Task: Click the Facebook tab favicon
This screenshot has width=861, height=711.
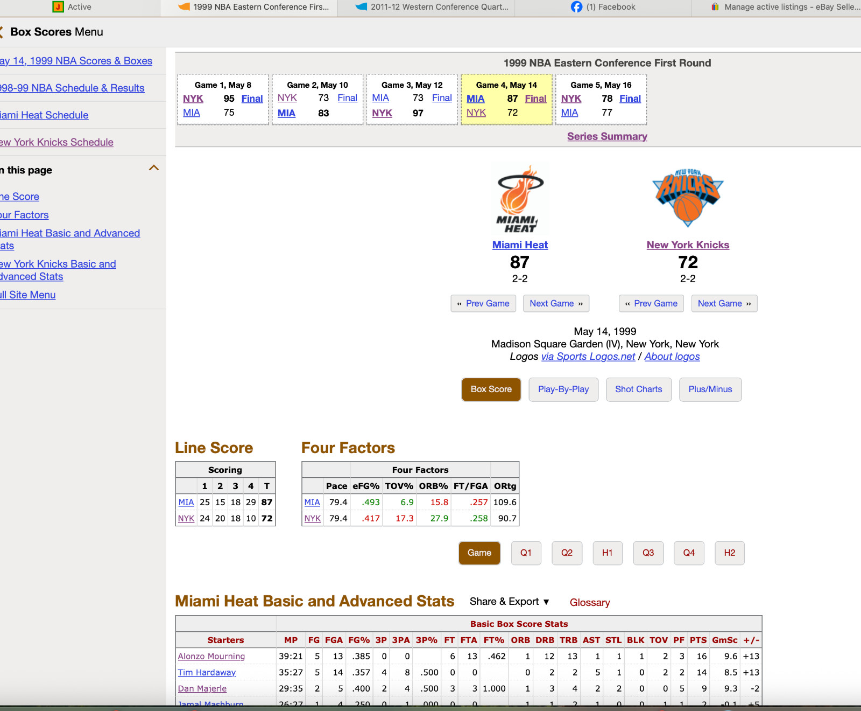Action: [576, 7]
